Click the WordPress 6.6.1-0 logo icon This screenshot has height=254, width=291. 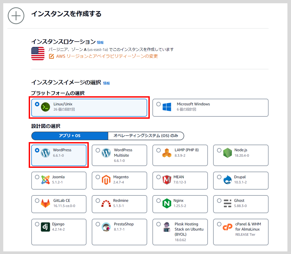pyautogui.click(x=45, y=153)
